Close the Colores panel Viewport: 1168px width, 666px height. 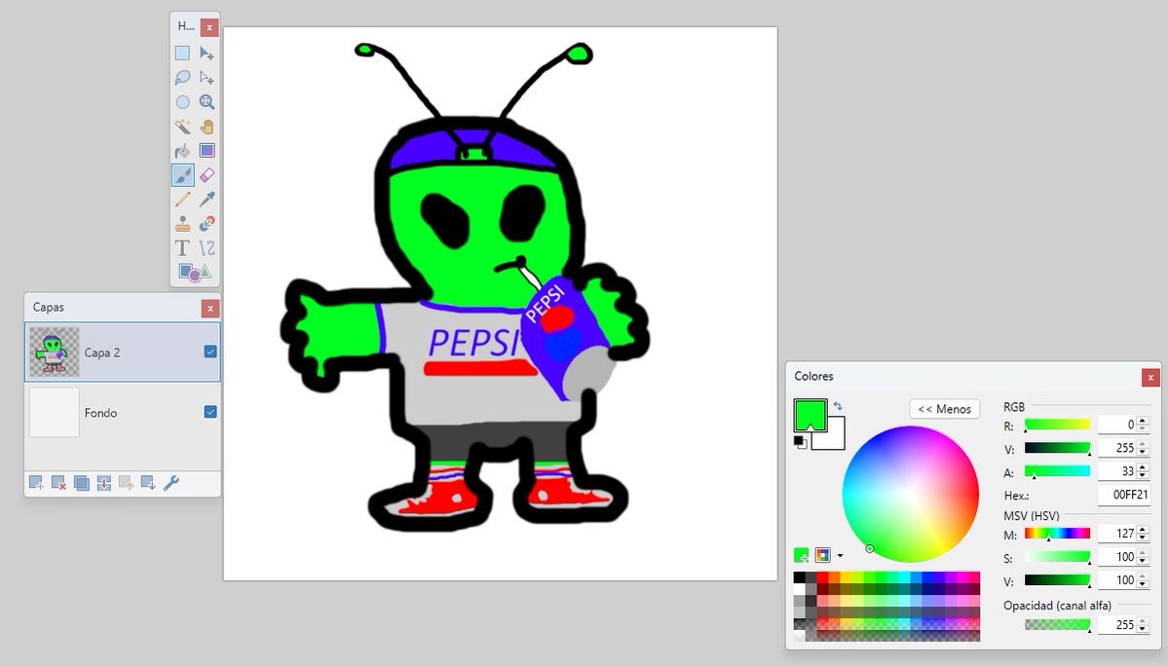[1150, 378]
